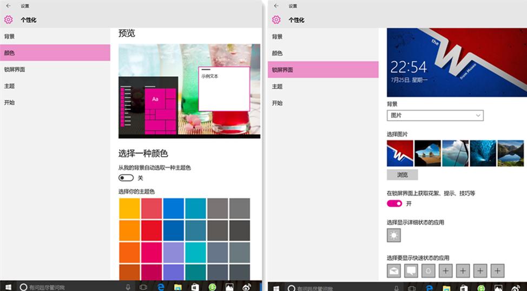
Task: Open Start menu on right taskbar
Action: [x=276, y=288]
